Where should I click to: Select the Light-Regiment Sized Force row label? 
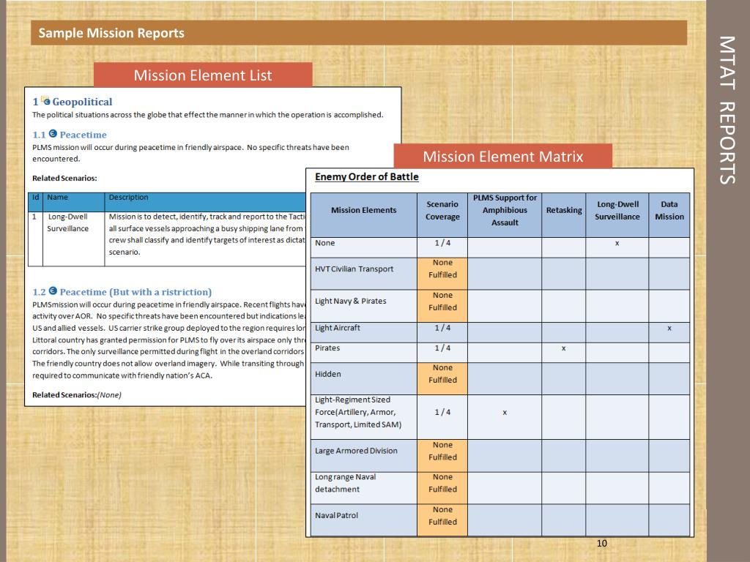[357, 412]
